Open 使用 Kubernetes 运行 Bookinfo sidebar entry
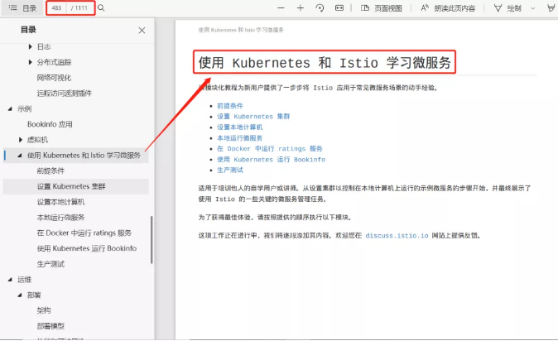Screen dimensions: 558x341 (87, 248)
